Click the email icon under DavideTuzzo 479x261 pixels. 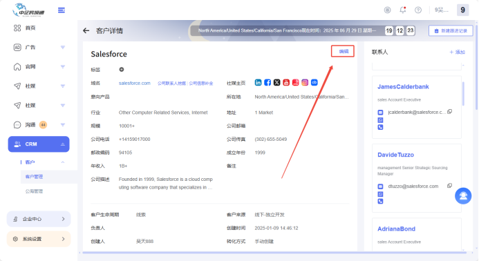coord(380,186)
